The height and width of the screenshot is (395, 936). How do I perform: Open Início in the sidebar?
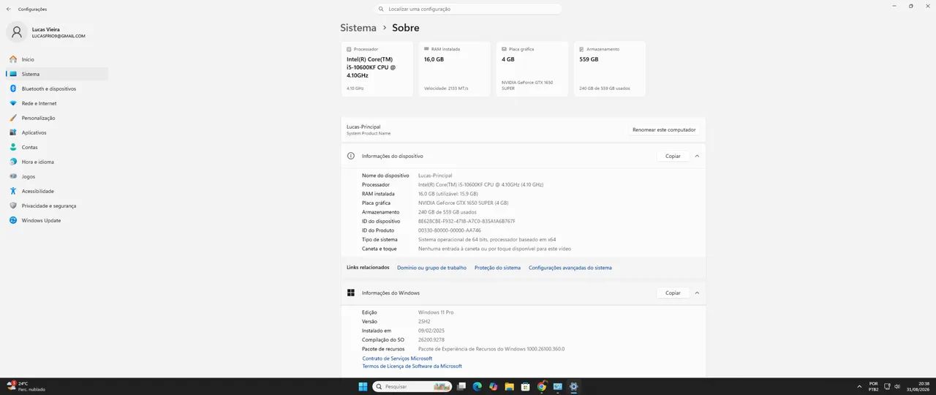pyautogui.click(x=57, y=59)
